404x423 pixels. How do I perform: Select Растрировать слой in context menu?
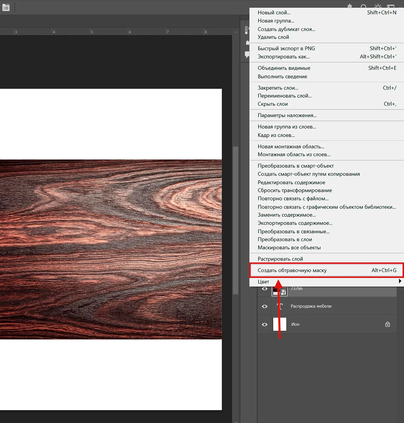(x=280, y=259)
